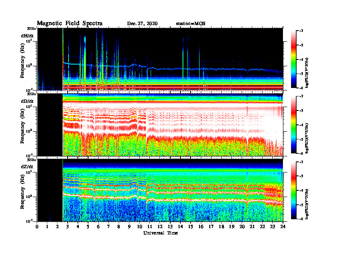Viewport: 337px width, 260px height.
Task: Click the 10^0 tick label of dZ/dt panel
Action: (29, 197)
